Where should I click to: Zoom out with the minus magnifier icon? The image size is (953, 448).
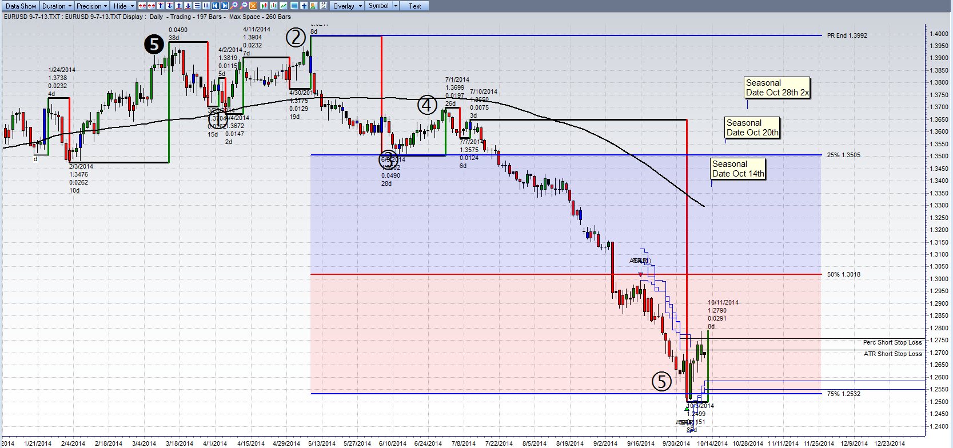tap(244, 6)
